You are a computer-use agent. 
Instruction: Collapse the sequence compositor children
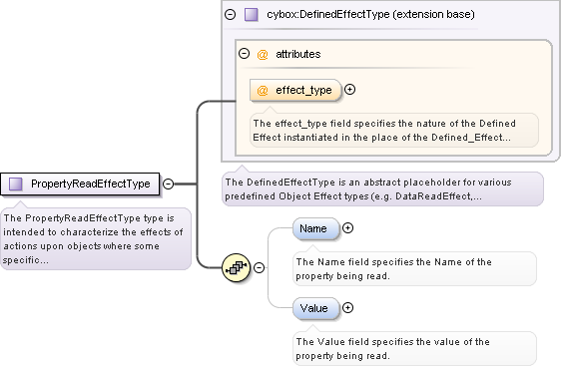260,267
